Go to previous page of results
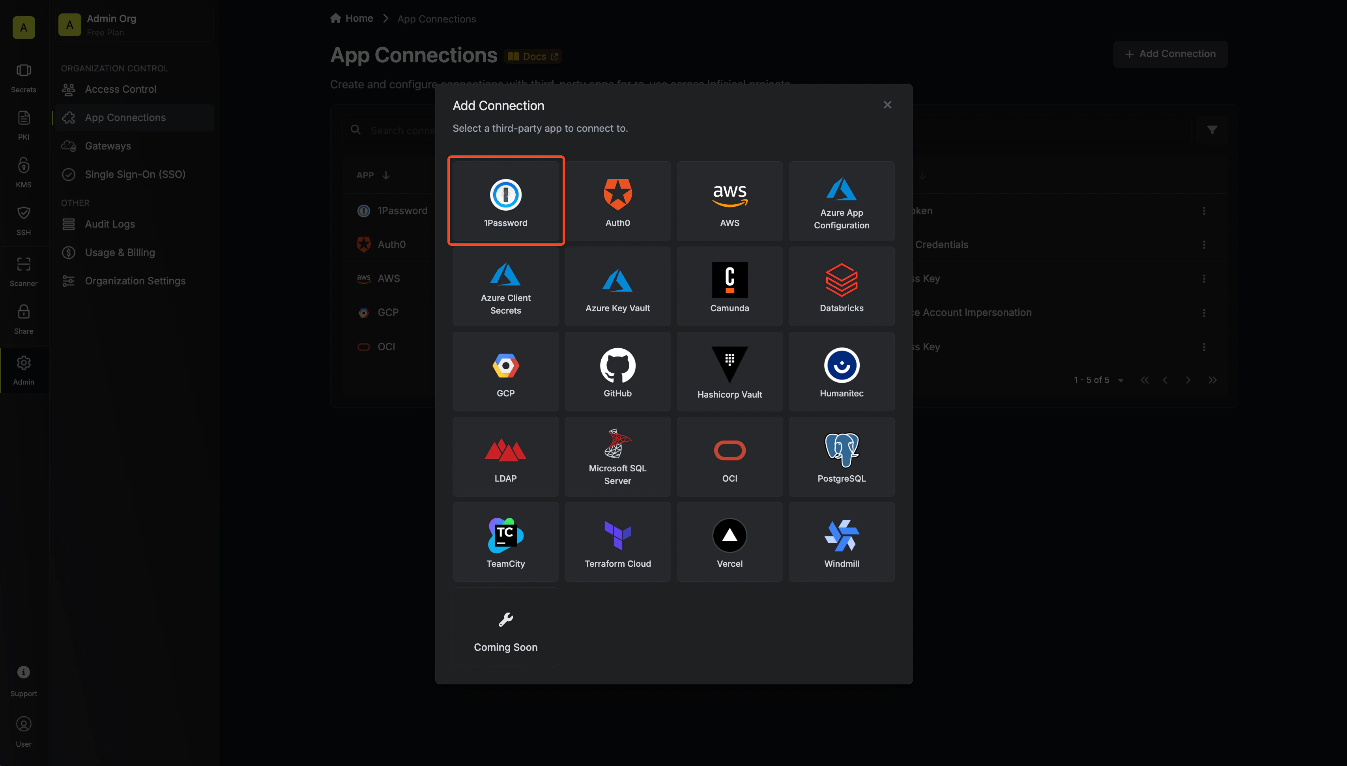 (1165, 380)
